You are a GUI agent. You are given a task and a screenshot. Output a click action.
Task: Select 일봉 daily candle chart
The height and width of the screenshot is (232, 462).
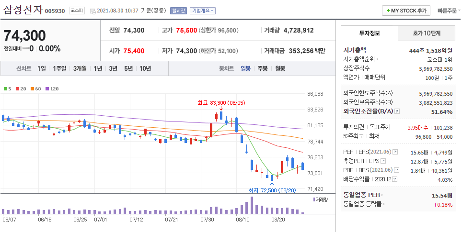pos(245,68)
